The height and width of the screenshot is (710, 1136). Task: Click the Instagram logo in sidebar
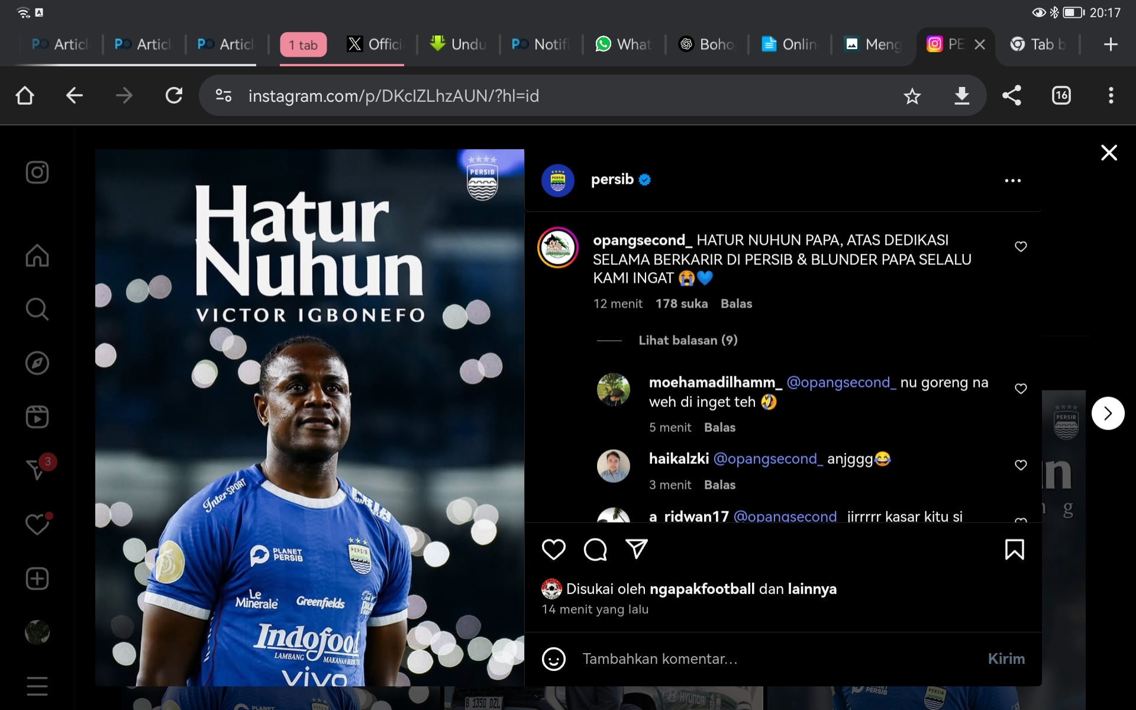(37, 173)
